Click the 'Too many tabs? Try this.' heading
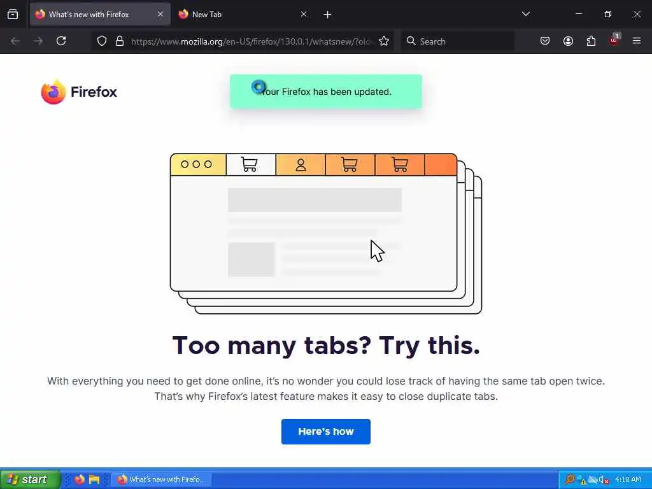 pyautogui.click(x=326, y=345)
